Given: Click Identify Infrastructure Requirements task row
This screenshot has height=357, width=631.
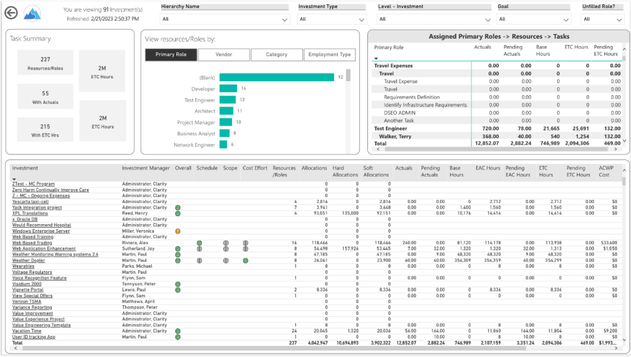Looking at the screenshot, I should [497, 105].
